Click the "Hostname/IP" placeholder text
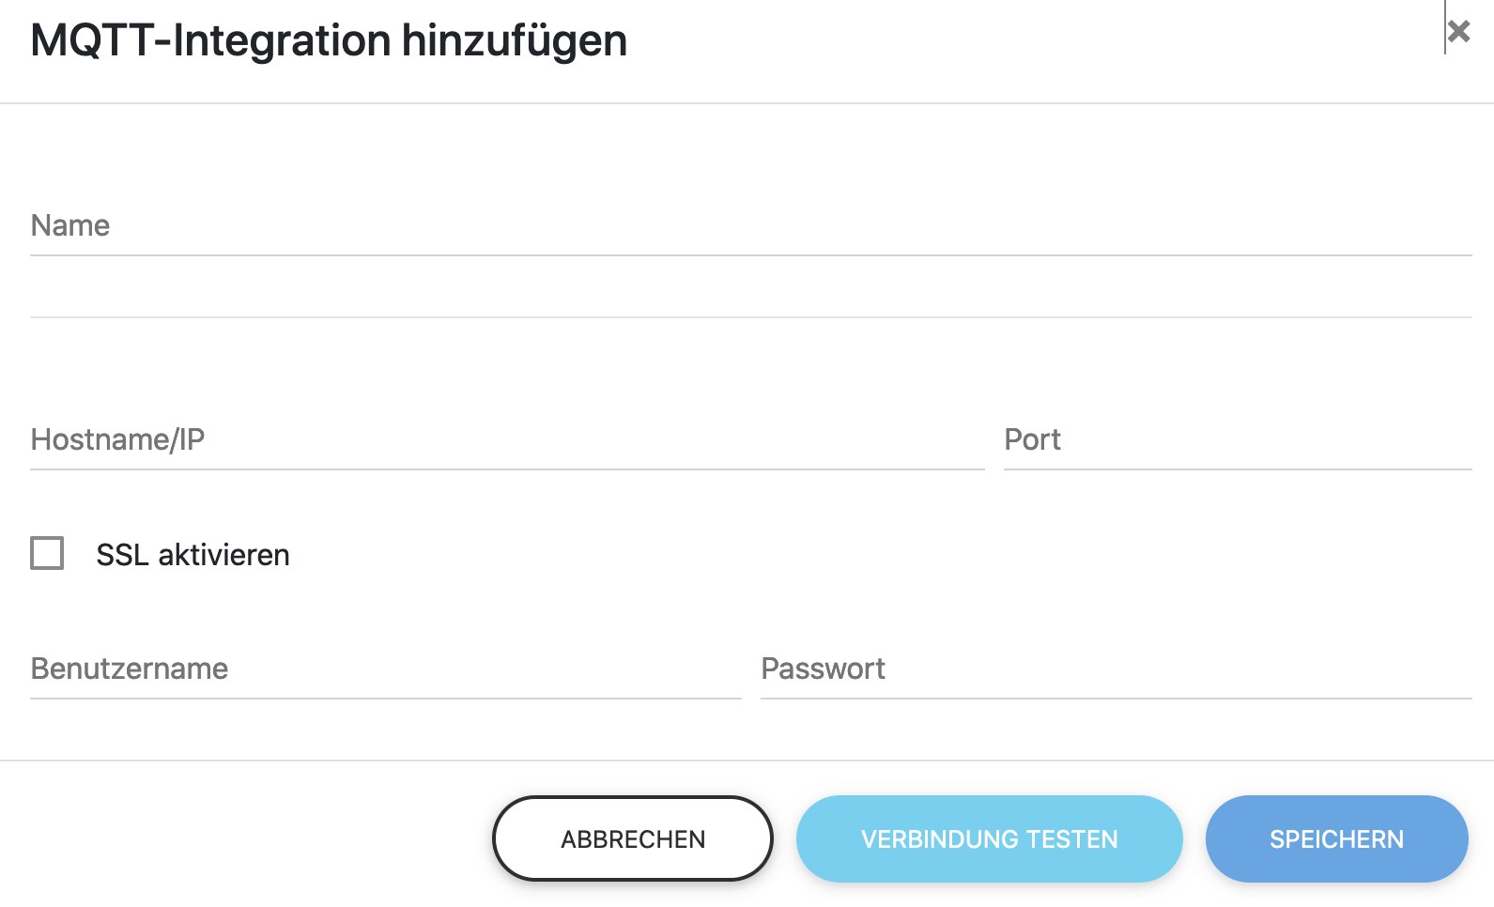The height and width of the screenshot is (907, 1494). pyautogui.click(x=117, y=440)
